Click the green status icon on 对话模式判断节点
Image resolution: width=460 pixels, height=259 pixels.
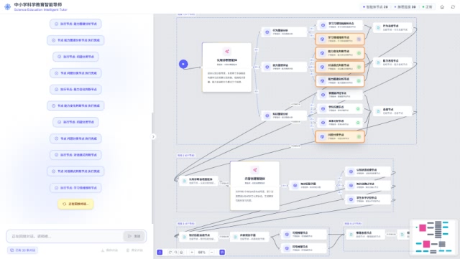coord(359,67)
